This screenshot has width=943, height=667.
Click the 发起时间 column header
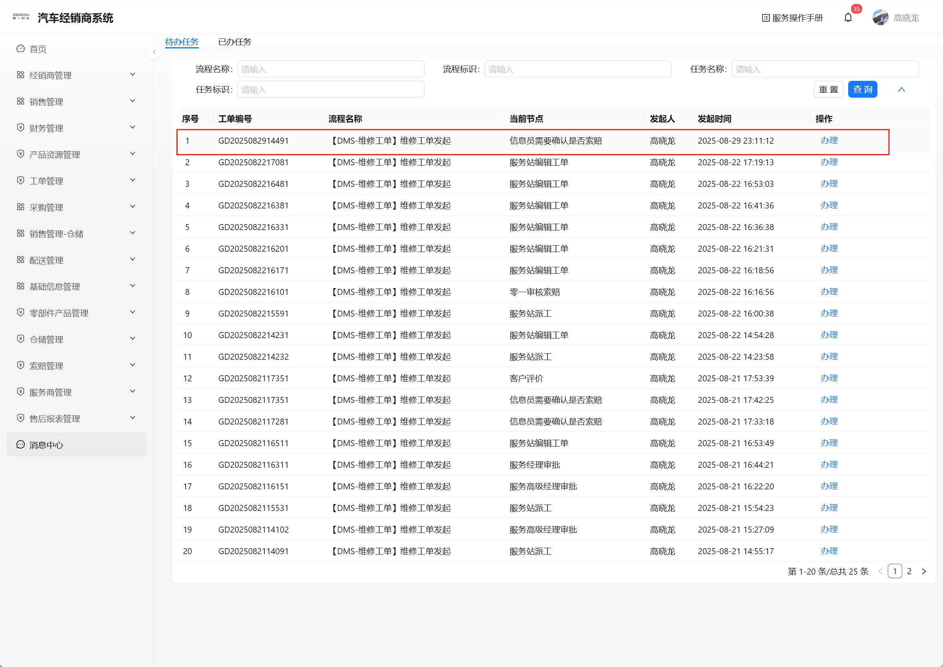click(x=714, y=119)
